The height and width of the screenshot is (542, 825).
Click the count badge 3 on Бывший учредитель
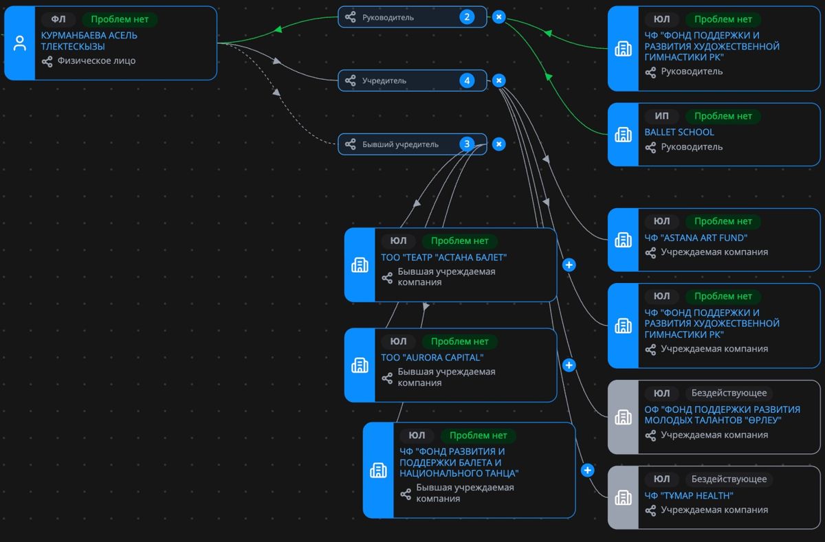click(x=467, y=144)
